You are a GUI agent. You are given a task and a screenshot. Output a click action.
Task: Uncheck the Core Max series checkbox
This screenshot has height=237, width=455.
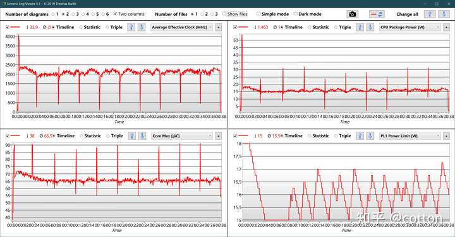pyautogui.click(x=7, y=136)
